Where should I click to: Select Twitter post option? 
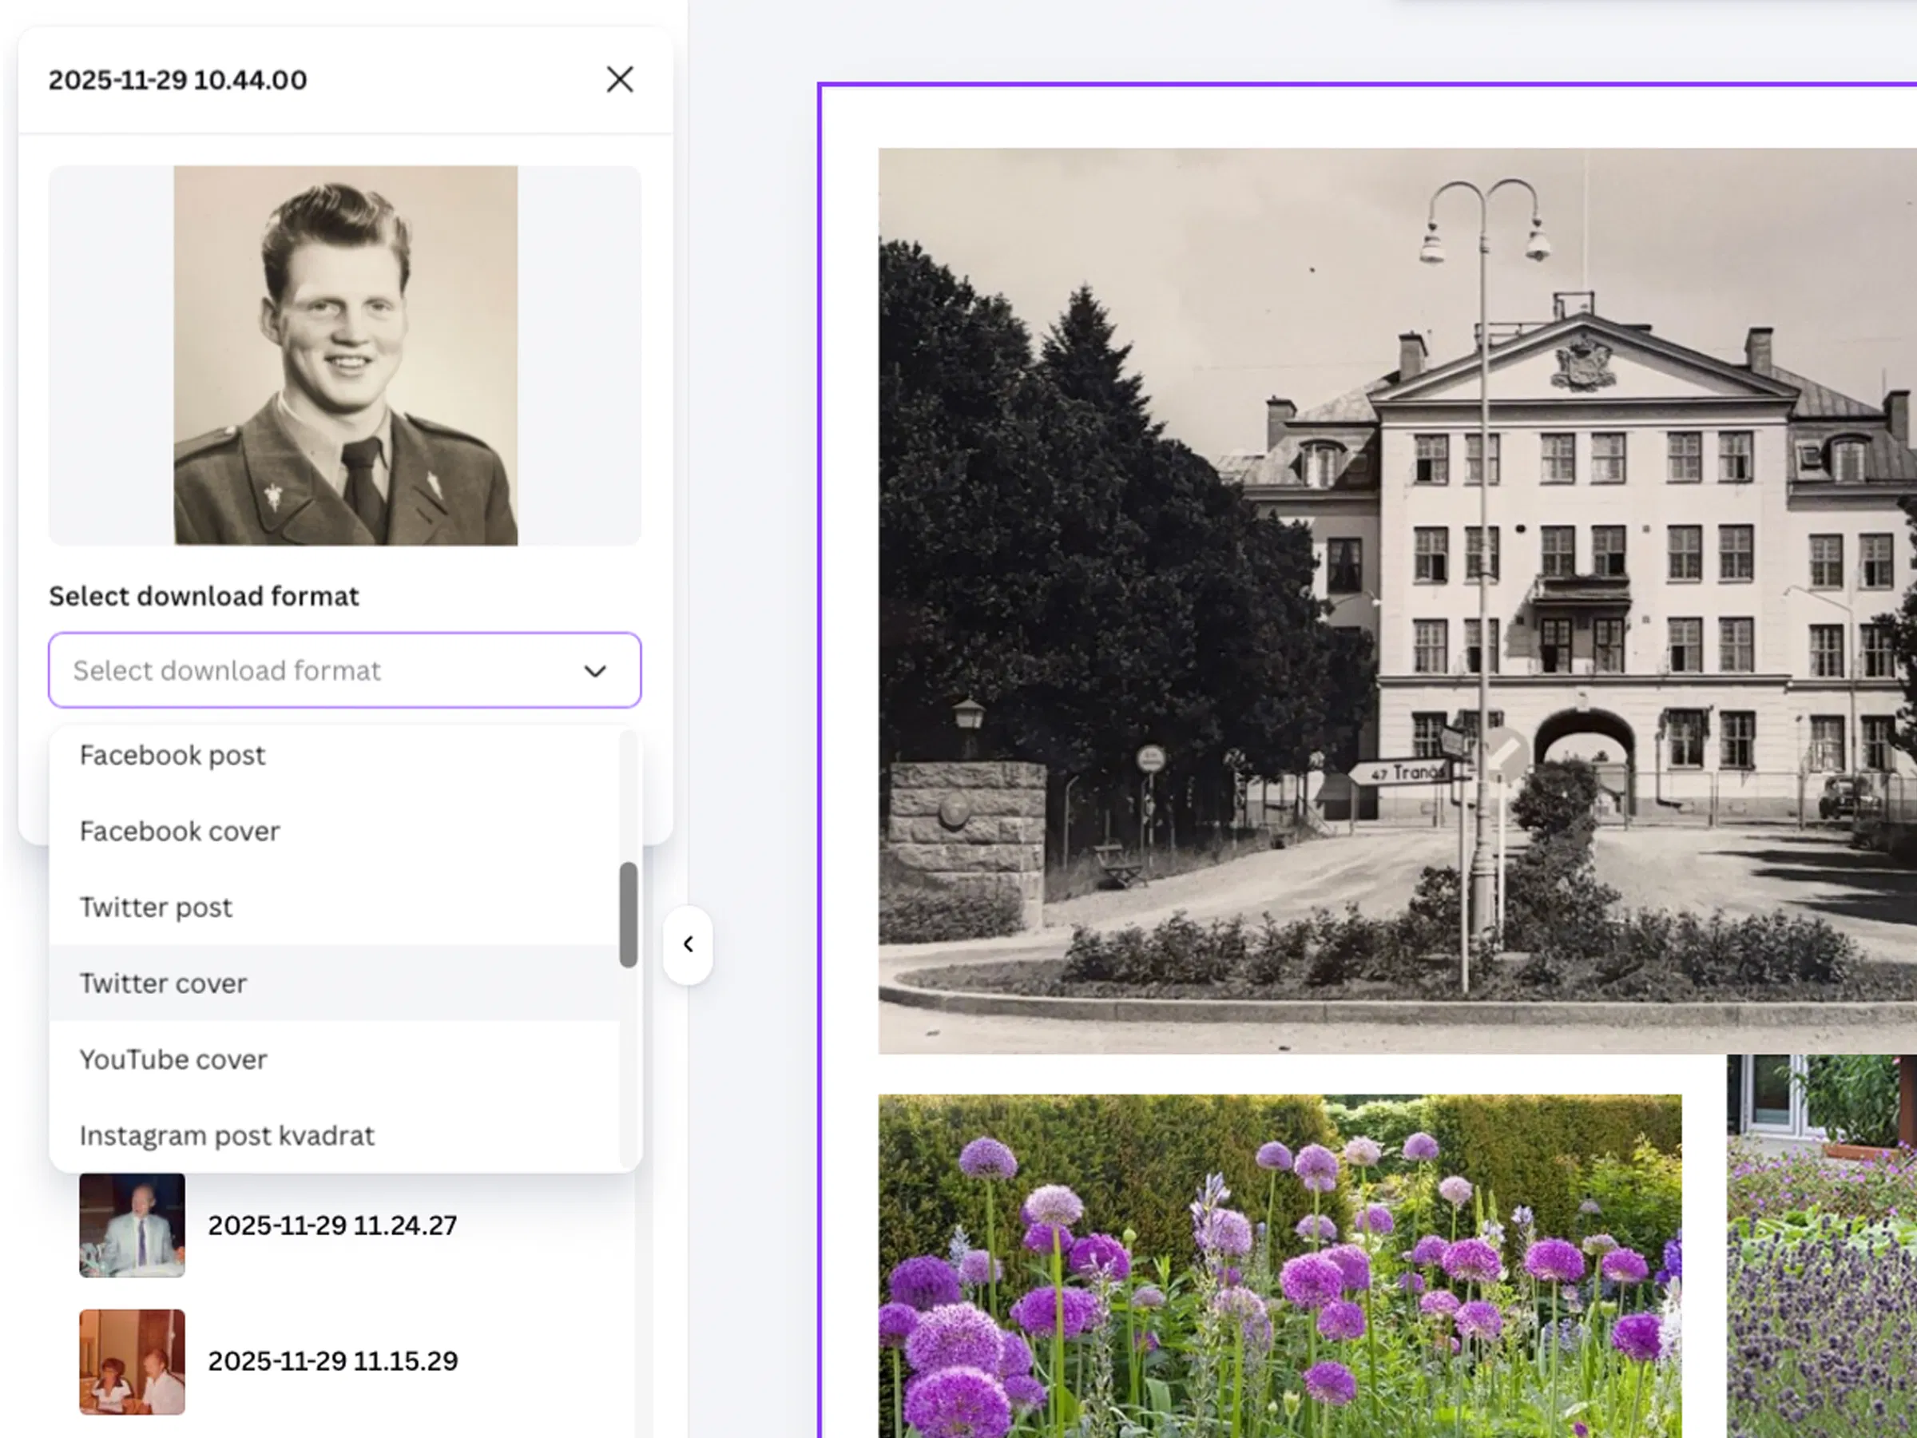tap(334, 907)
